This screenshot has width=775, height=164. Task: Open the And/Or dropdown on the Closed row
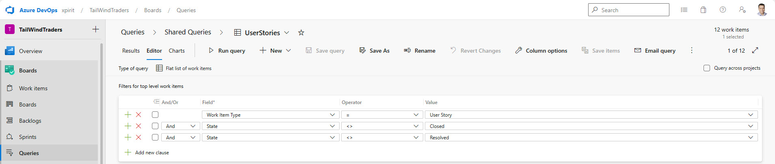coord(181,126)
